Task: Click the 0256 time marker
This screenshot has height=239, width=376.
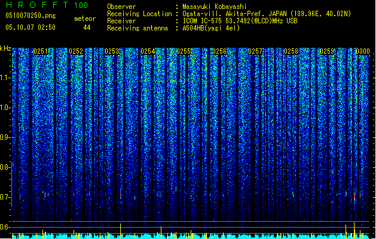Action: coord(219,51)
